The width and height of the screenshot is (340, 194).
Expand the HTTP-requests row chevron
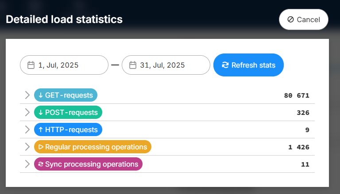click(27, 129)
